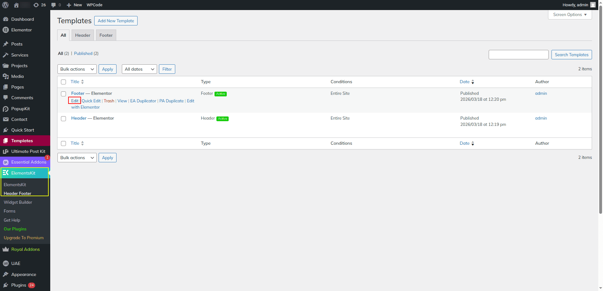The width and height of the screenshot is (603, 291).
Task: Switch to the Footer tab
Action: pyautogui.click(x=106, y=35)
